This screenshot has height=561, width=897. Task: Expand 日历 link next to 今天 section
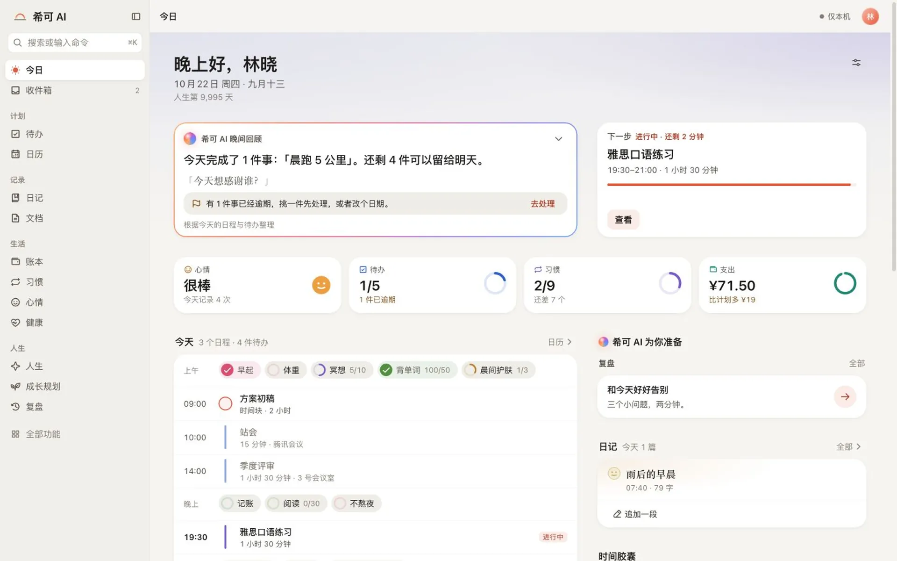[560, 342]
